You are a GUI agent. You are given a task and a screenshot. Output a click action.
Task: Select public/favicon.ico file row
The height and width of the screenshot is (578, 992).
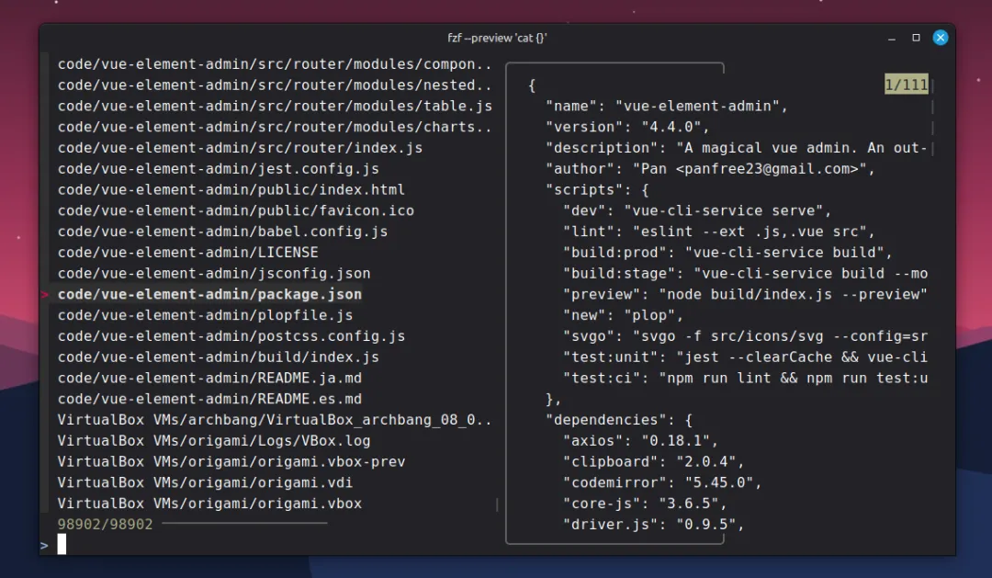click(x=235, y=210)
